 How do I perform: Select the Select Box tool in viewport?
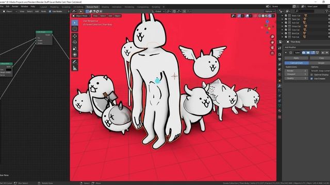pyautogui.click(x=75, y=23)
